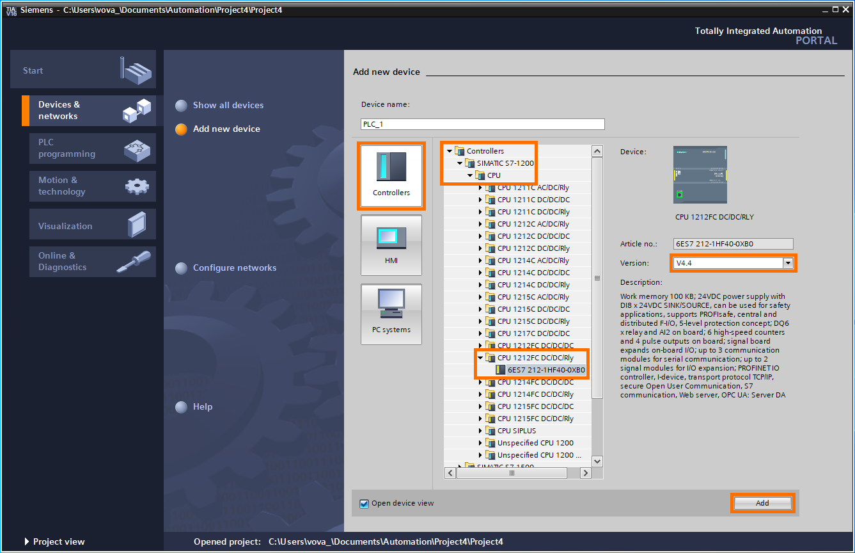Click Visualization panel icon
The height and width of the screenshot is (553, 855).
pos(137,225)
